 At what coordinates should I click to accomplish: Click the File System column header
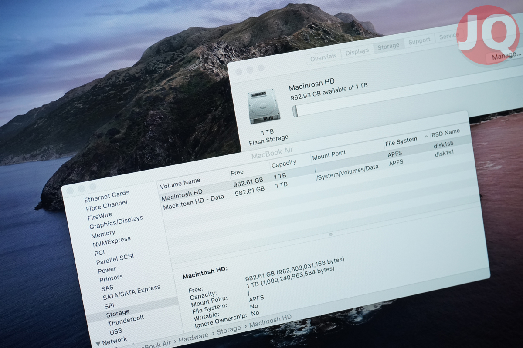tap(401, 141)
